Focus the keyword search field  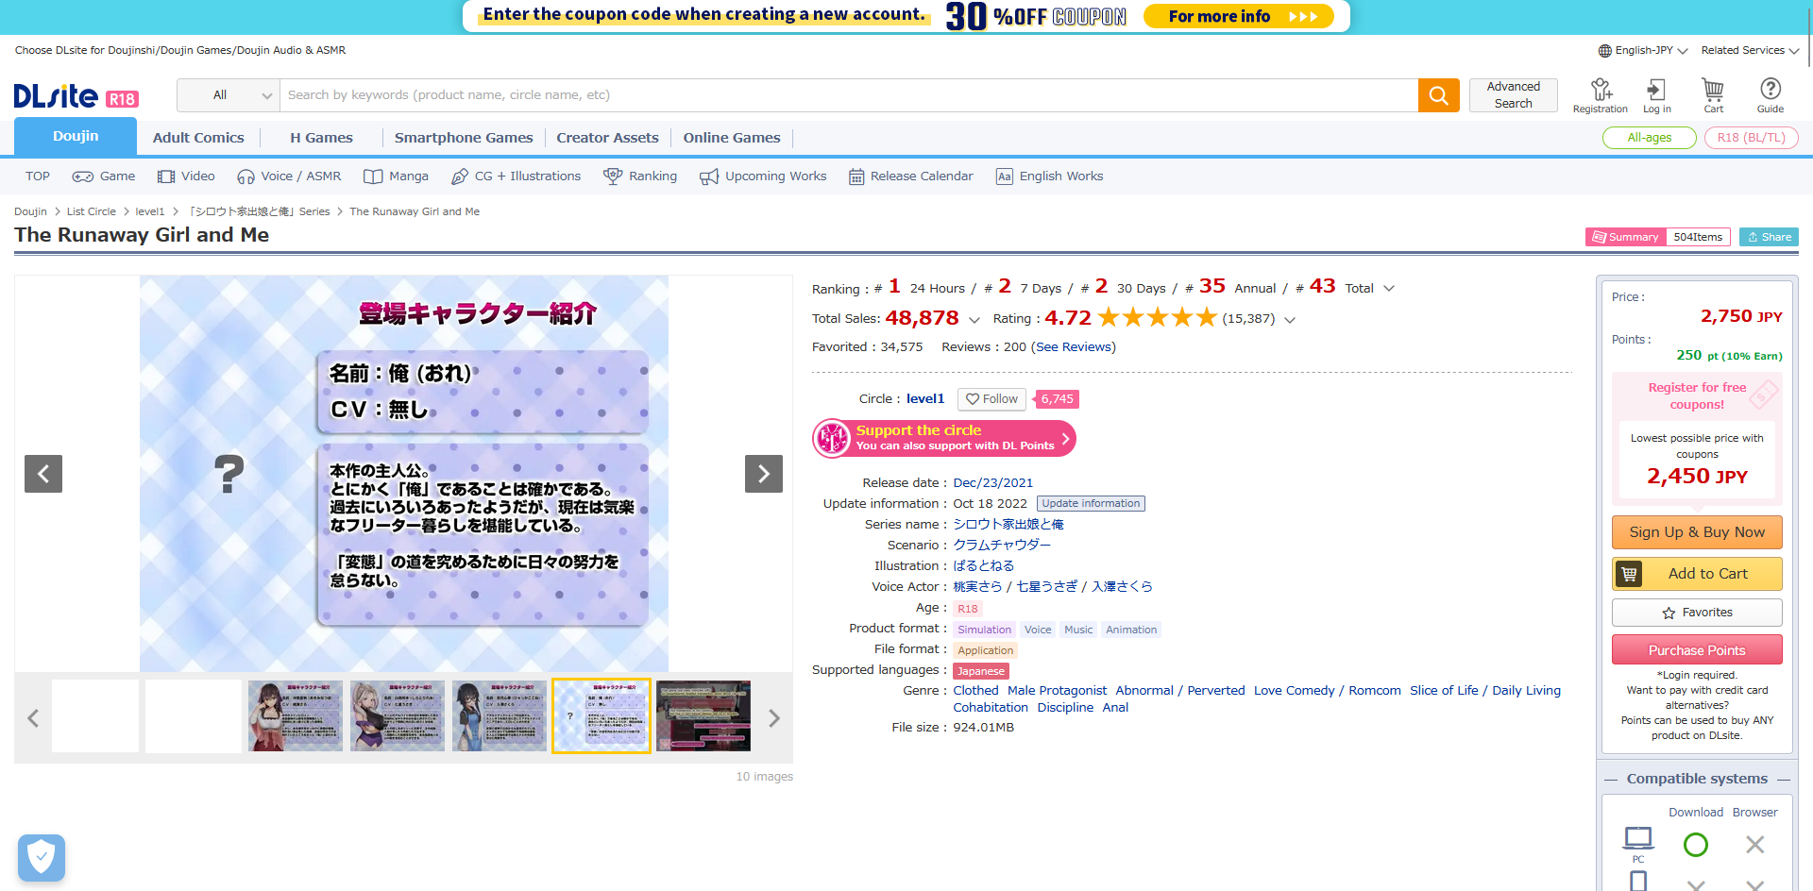849,95
